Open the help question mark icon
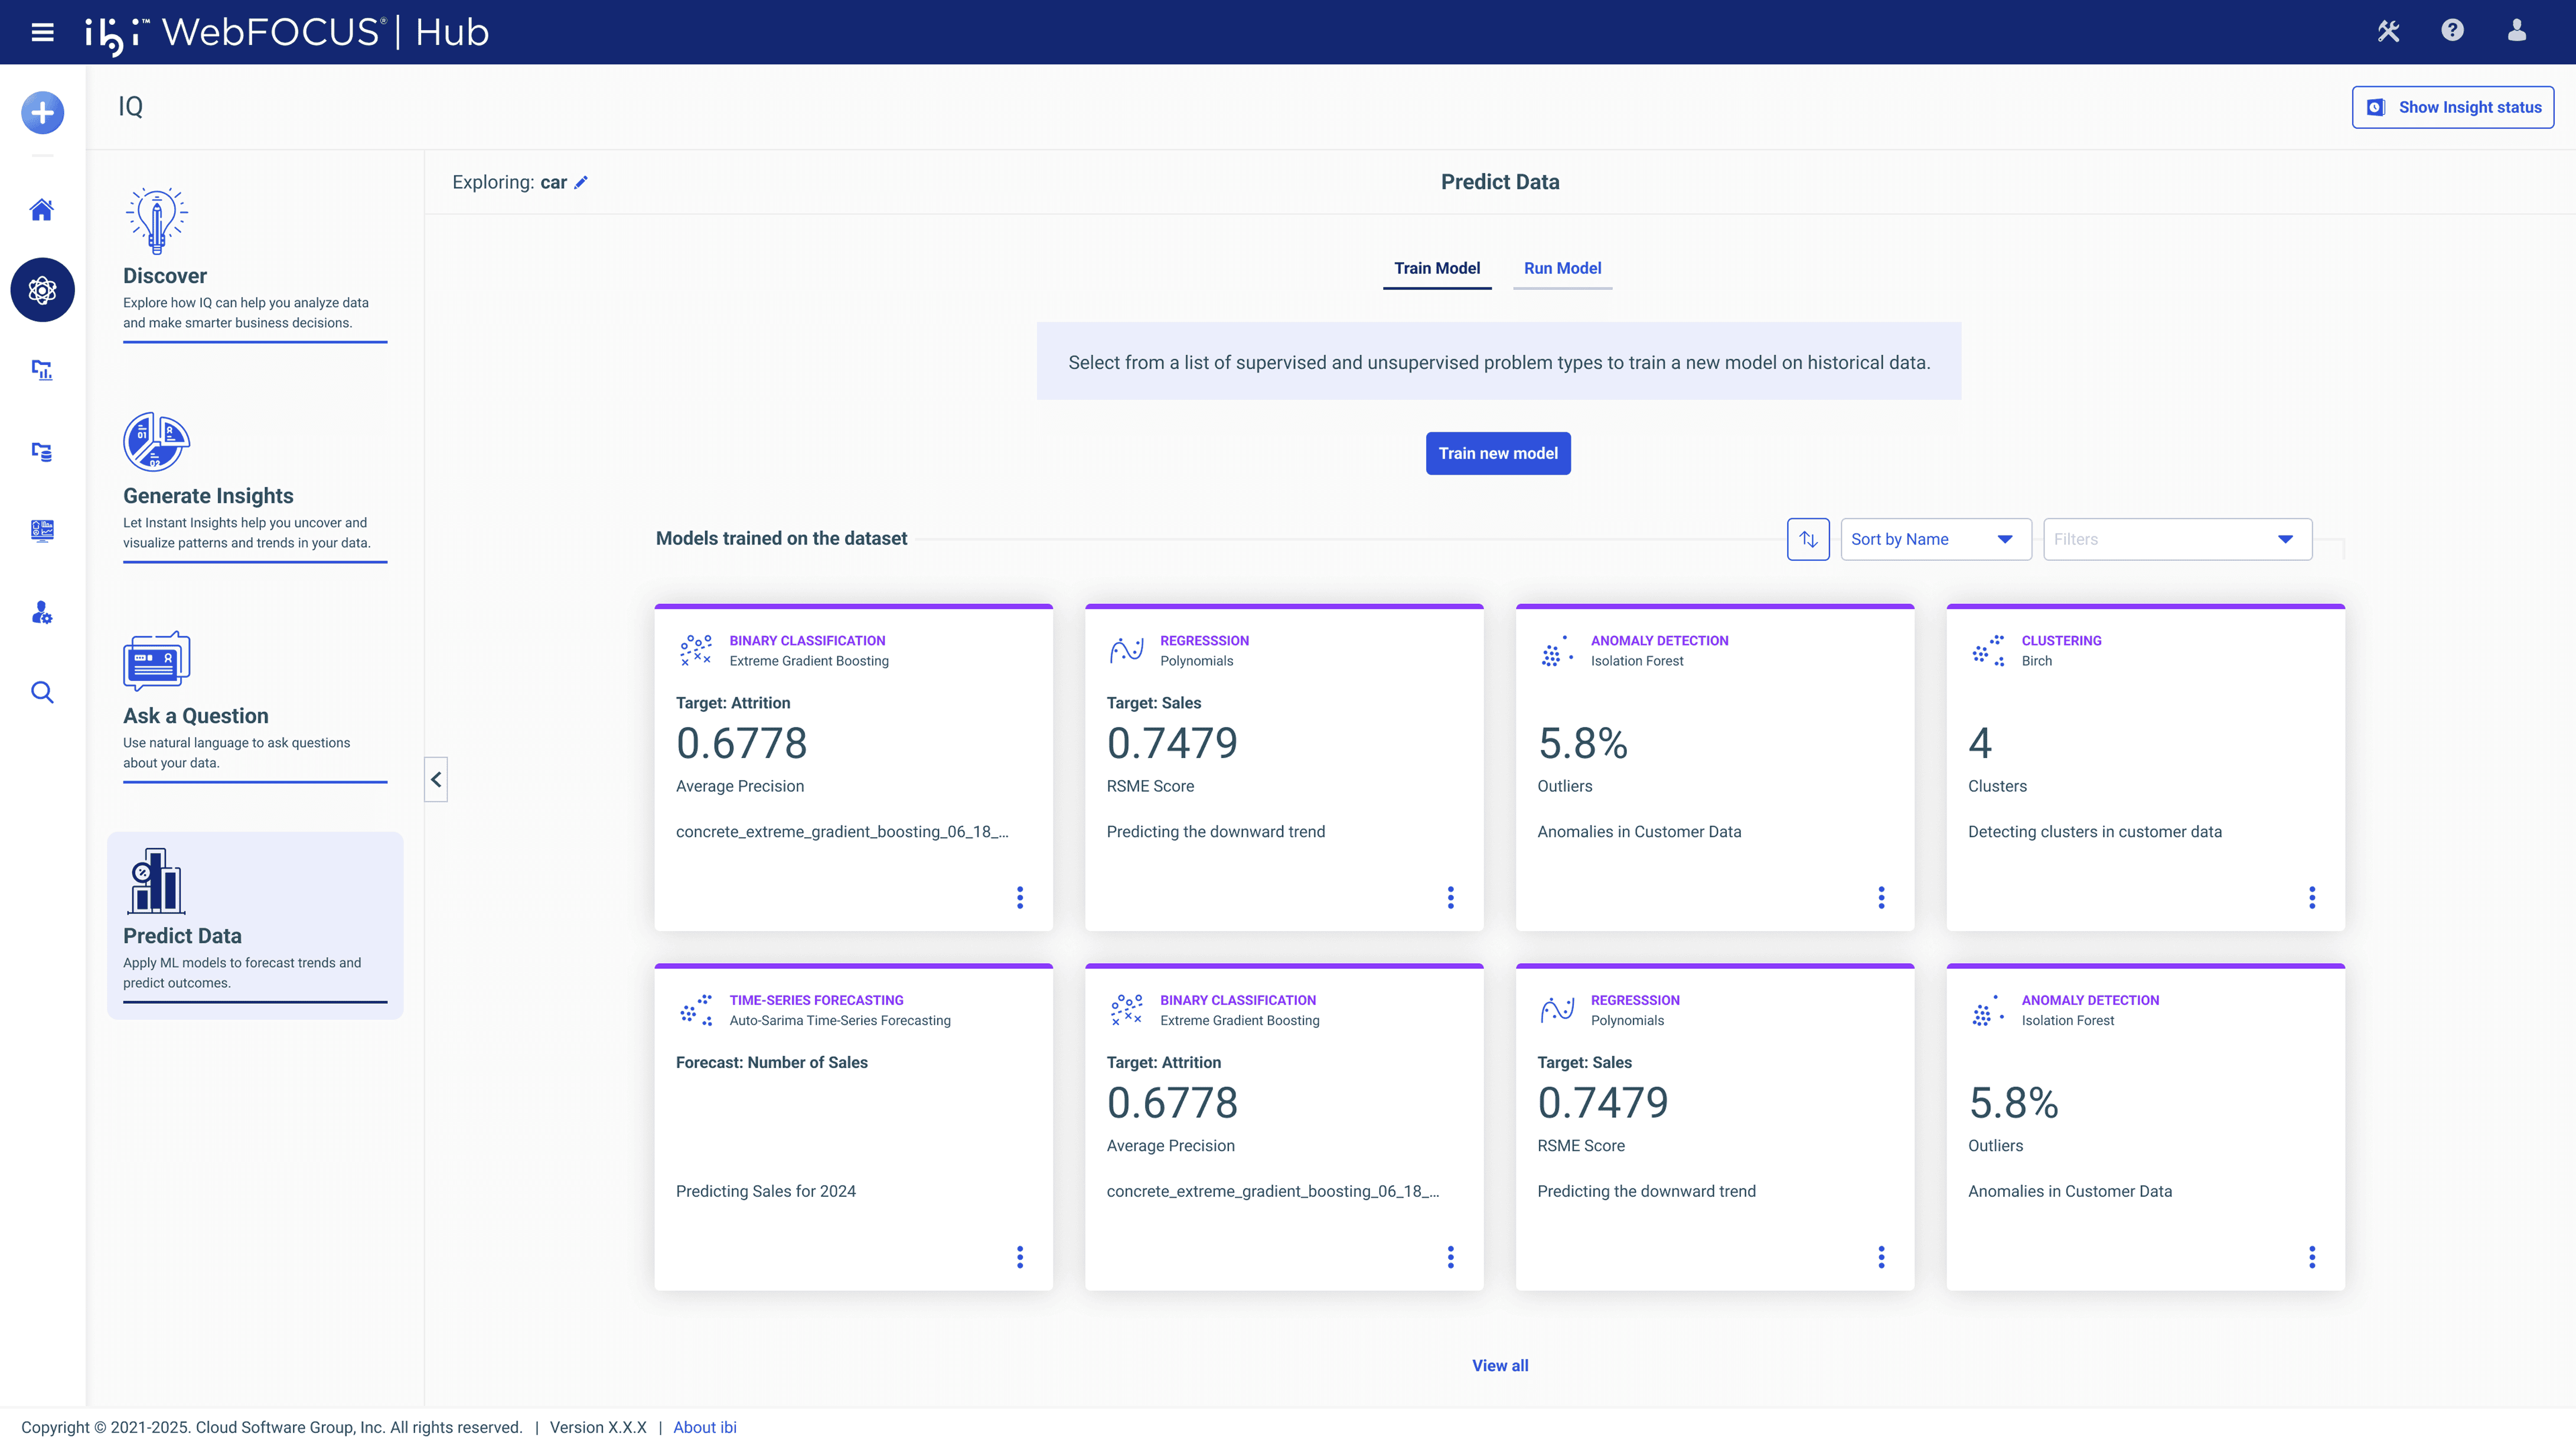The height and width of the screenshot is (1449, 2576). coord(2452,31)
